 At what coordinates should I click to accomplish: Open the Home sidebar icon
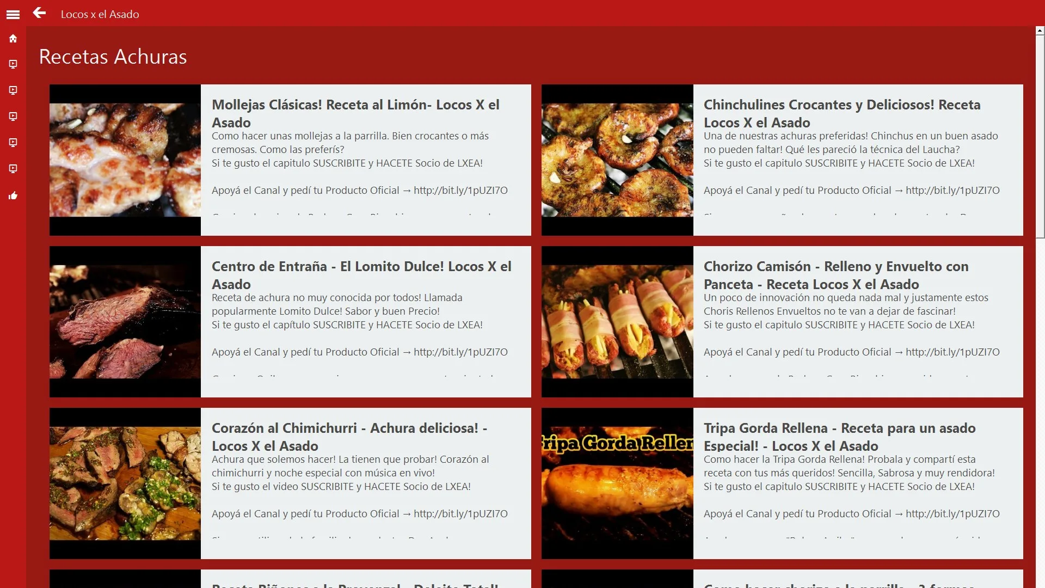click(x=13, y=39)
